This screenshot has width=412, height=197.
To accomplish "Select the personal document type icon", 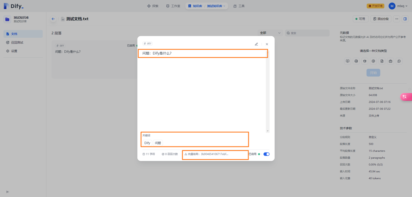I will (x=382, y=61).
